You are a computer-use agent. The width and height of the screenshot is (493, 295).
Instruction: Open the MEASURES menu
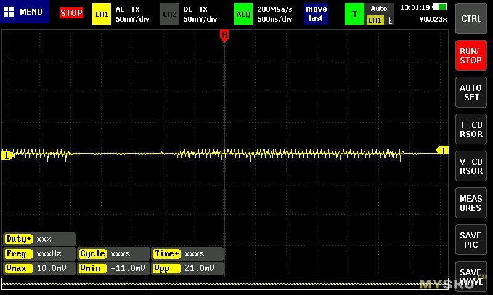tap(471, 203)
